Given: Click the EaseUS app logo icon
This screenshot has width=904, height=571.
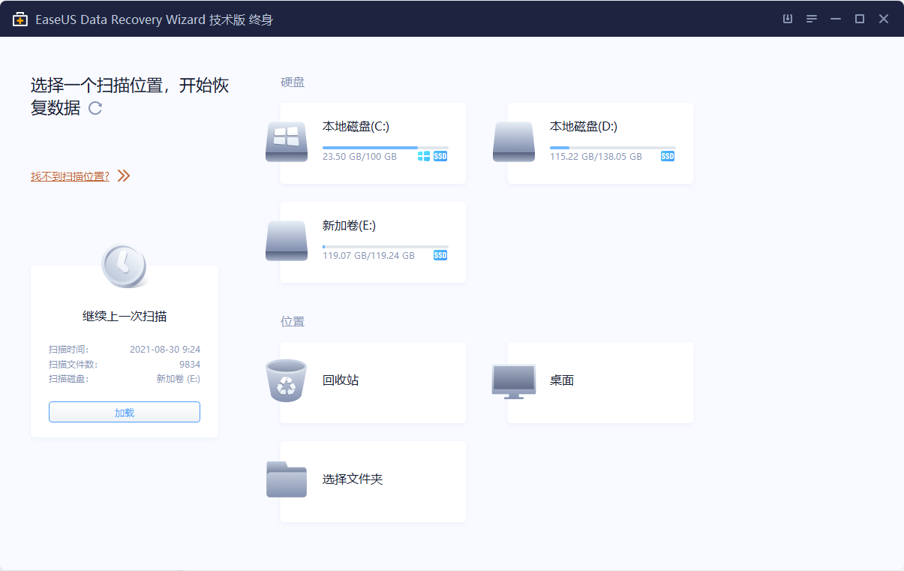Looking at the screenshot, I should [20, 19].
